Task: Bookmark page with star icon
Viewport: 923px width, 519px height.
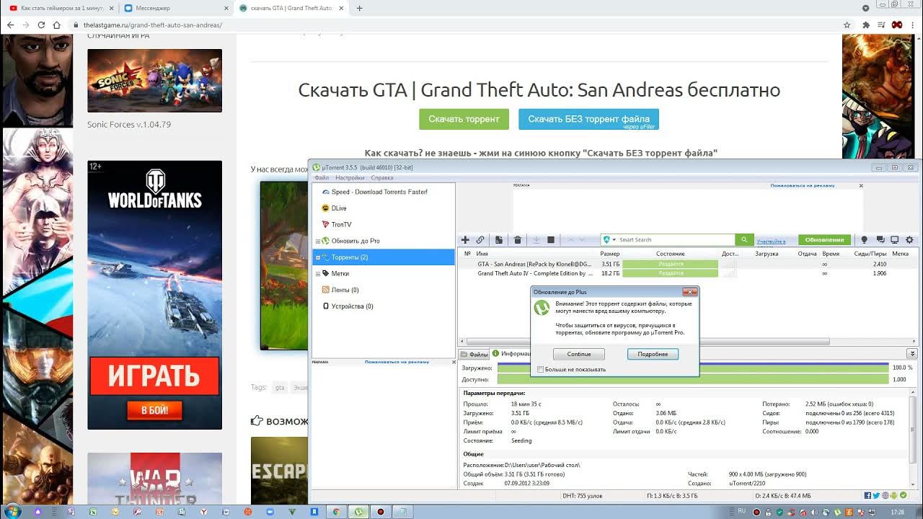Action: click(847, 25)
